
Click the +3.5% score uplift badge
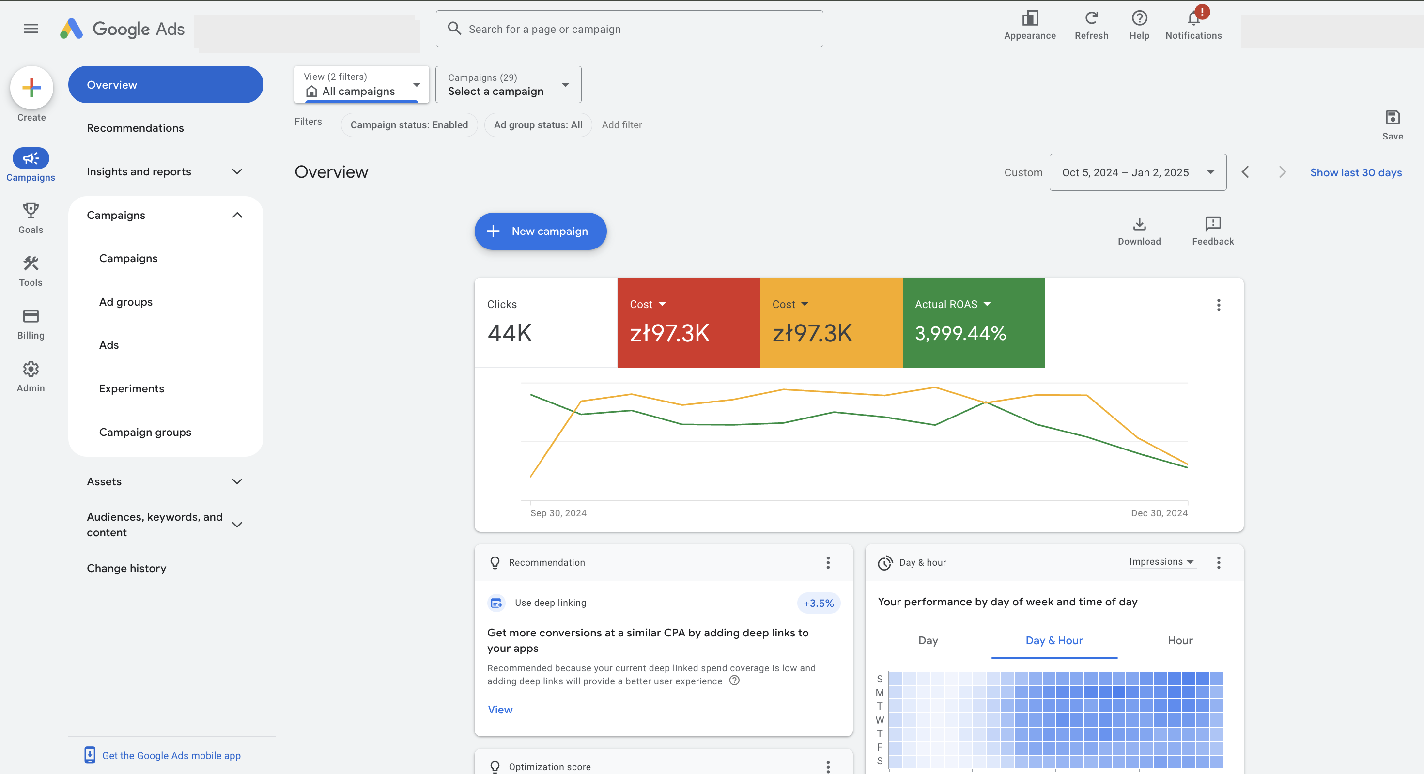pyautogui.click(x=818, y=603)
